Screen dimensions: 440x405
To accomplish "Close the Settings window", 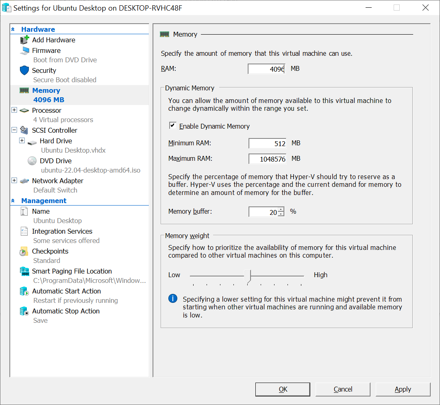I will [425, 8].
